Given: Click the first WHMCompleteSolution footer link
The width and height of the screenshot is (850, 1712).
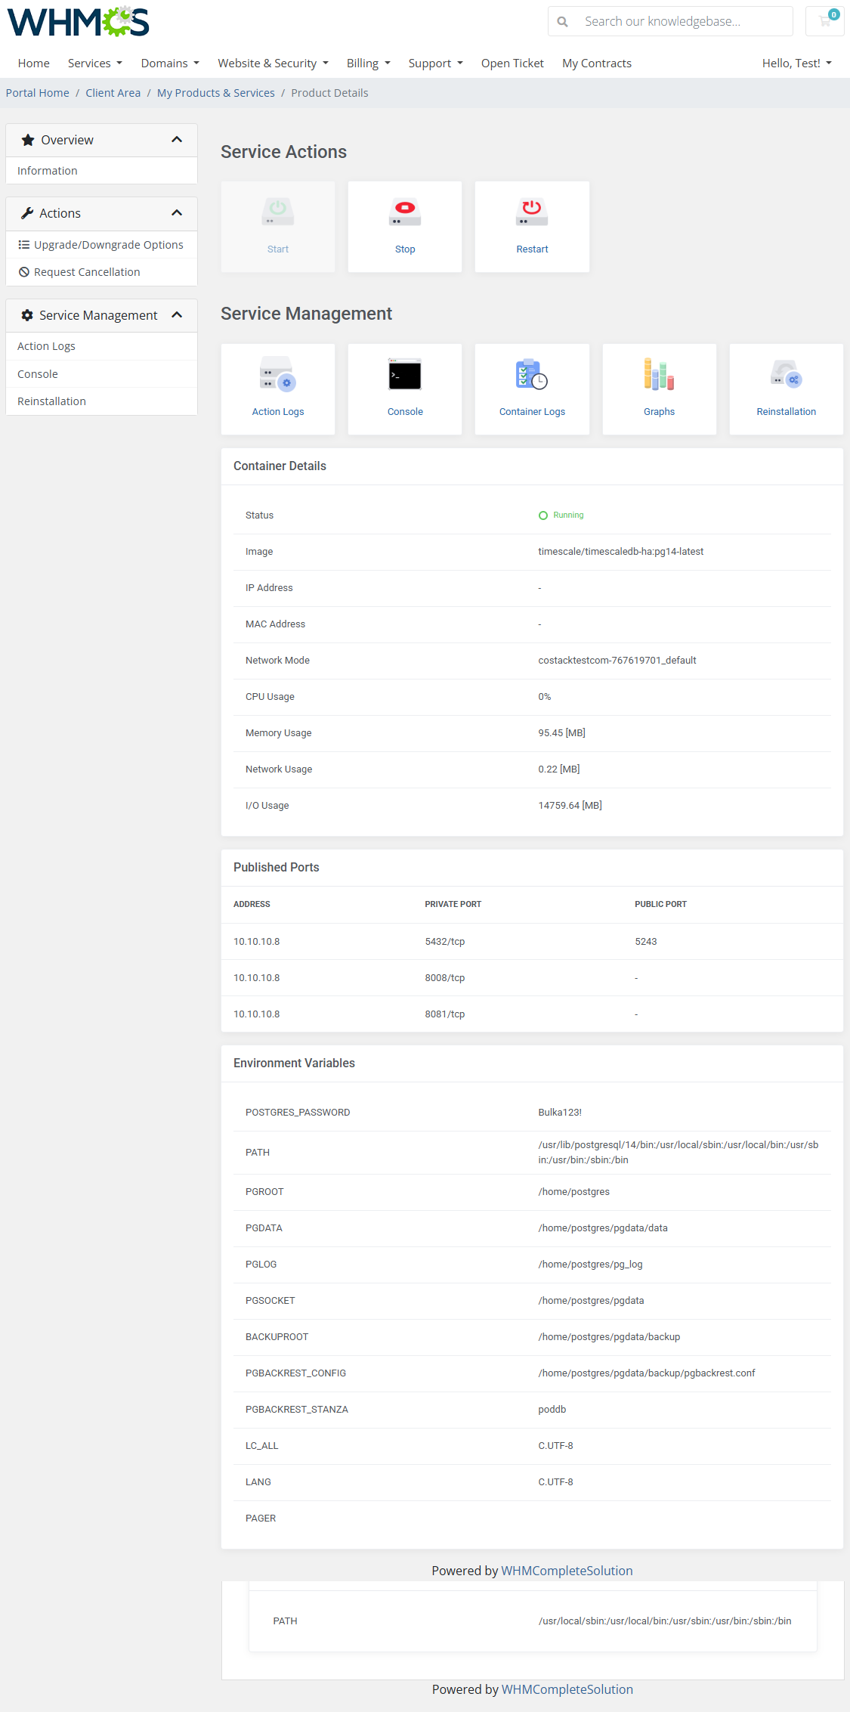Looking at the screenshot, I should [567, 1571].
